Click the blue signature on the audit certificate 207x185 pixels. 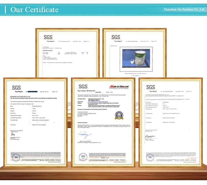(x=84, y=134)
